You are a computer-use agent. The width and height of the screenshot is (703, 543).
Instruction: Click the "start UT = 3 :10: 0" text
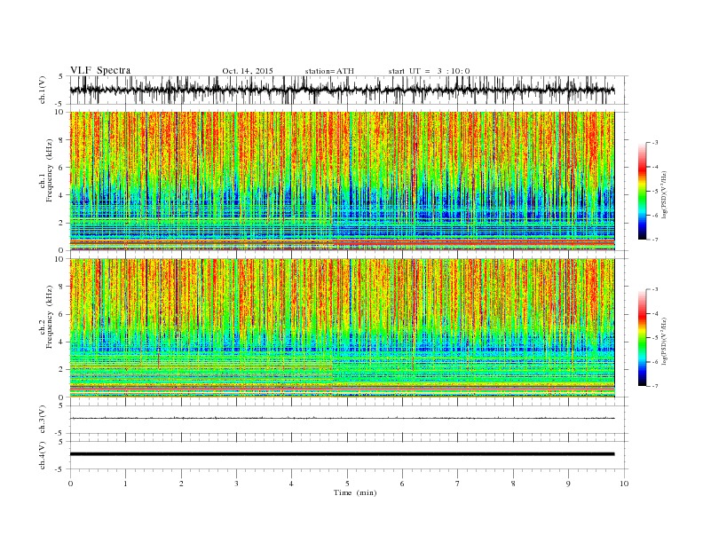pyautogui.click(x=429, y=71)
